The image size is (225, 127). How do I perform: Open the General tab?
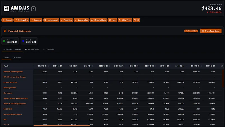tap(7, 20)
